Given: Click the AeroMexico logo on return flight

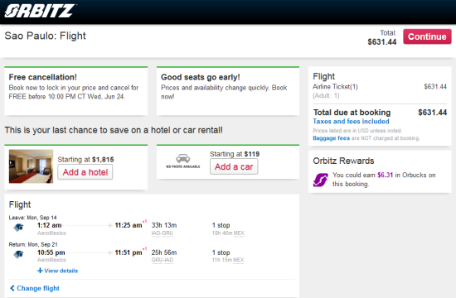Looking at the screenshot, I should 18,255.
